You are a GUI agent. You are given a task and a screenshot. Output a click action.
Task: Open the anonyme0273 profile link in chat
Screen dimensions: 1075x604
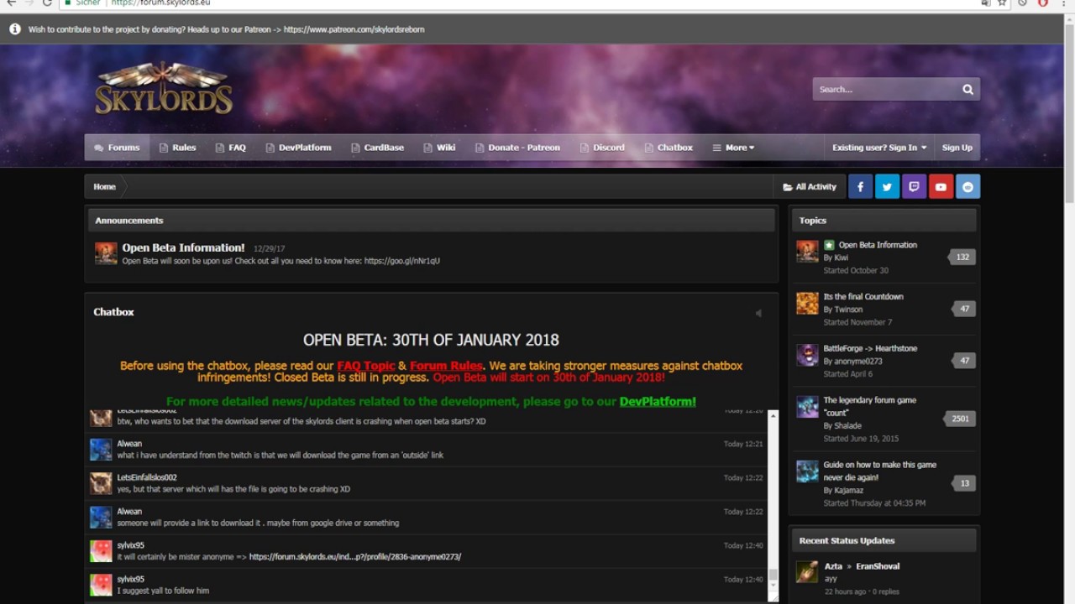(x=355, y=557)
